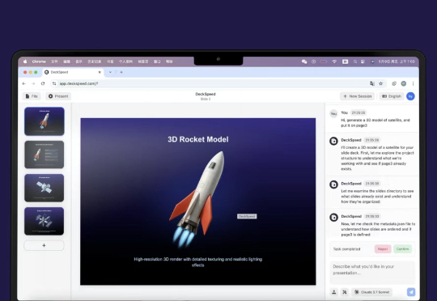The width and height of the screenshot is (437, 301).
Task: Click the bookmark star in the address bar
Action: click(x=380, y=83)
